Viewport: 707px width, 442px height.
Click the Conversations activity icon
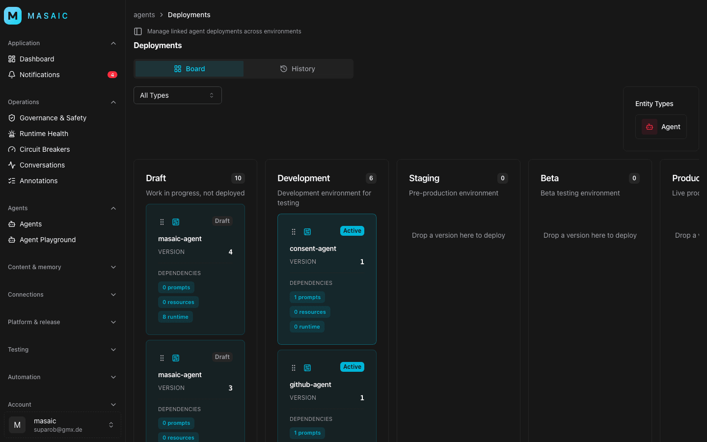pos(12,165)
